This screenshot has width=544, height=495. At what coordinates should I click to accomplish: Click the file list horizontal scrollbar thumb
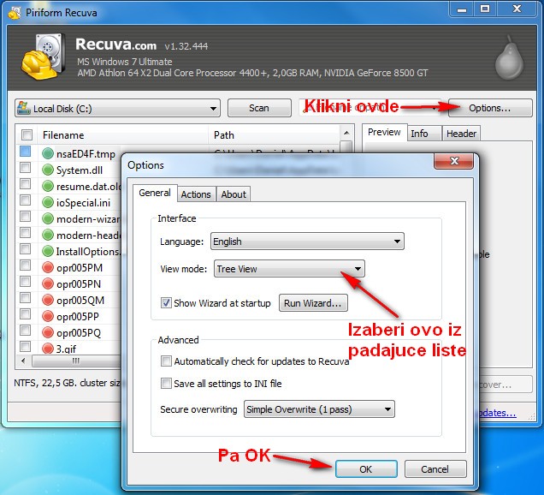75,361
